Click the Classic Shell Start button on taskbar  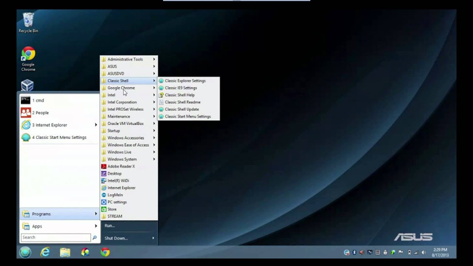[25, 252]
